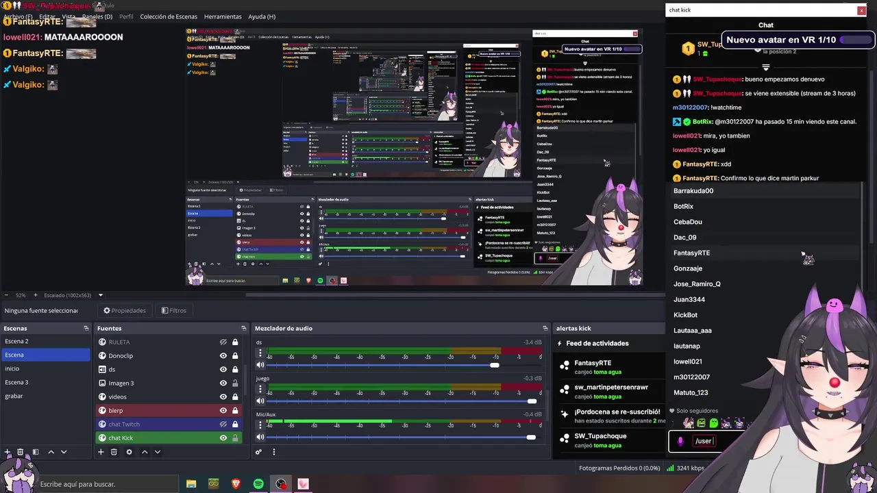Select the Escena 3 scene
Image resolution: width=877 pixels, height=493 pixels.
point(45,382)
